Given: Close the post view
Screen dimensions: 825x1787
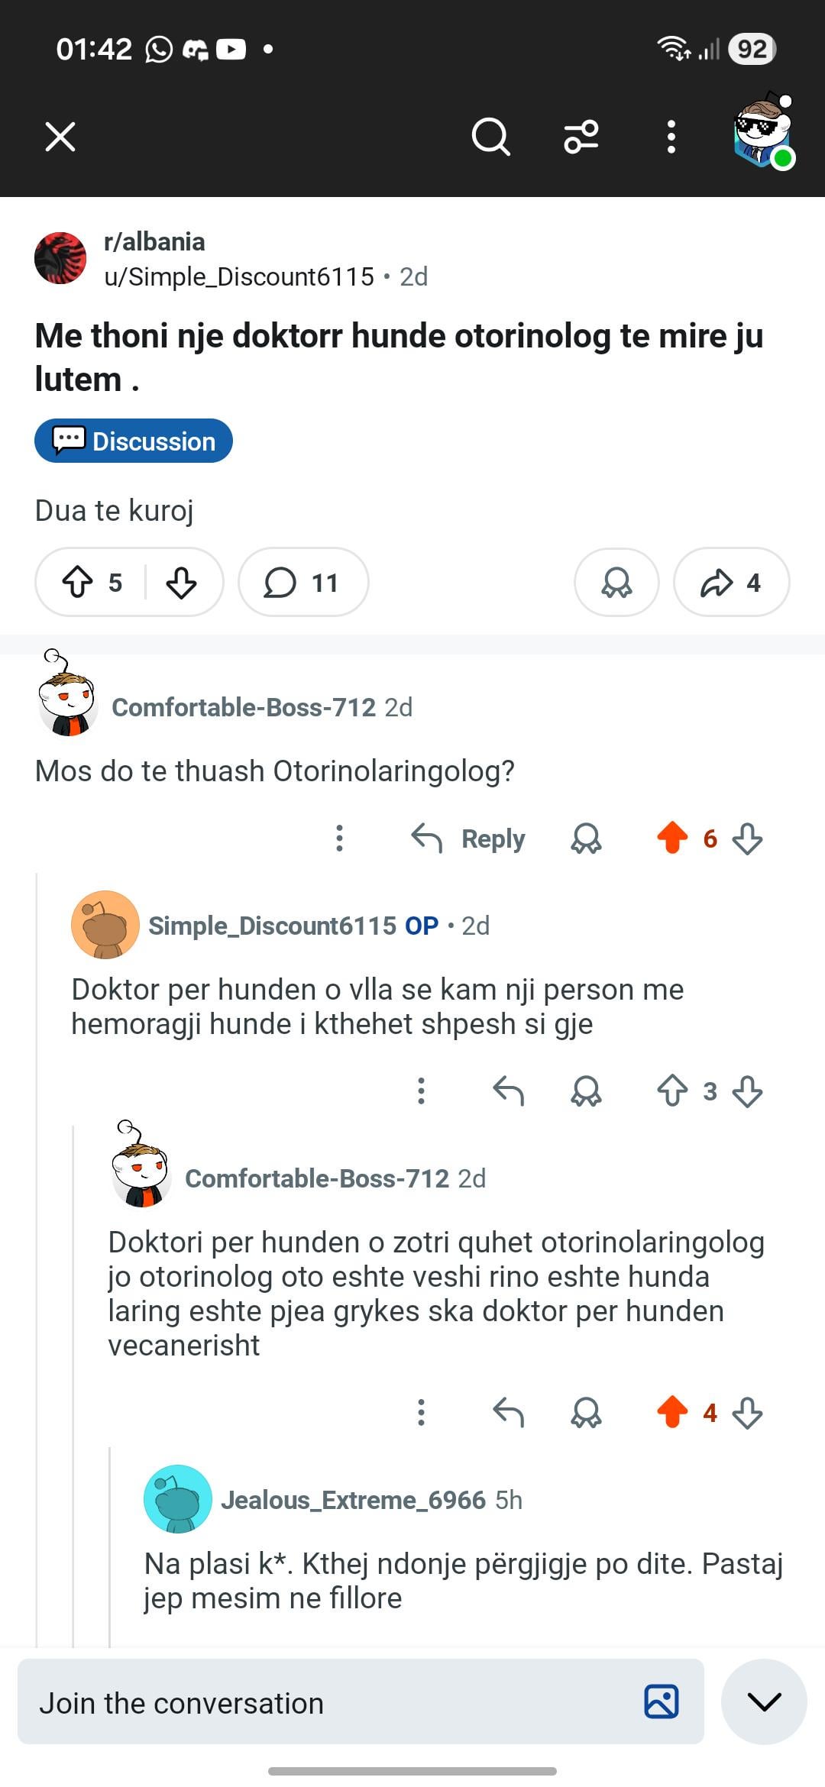Looking at the screenshot, I should tap(60, 137).
